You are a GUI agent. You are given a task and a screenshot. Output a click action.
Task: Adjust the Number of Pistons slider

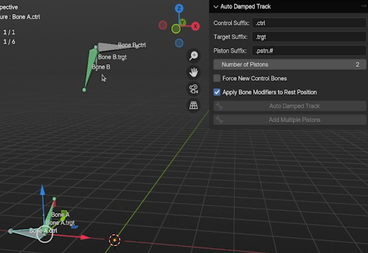[x=290, y=64]
